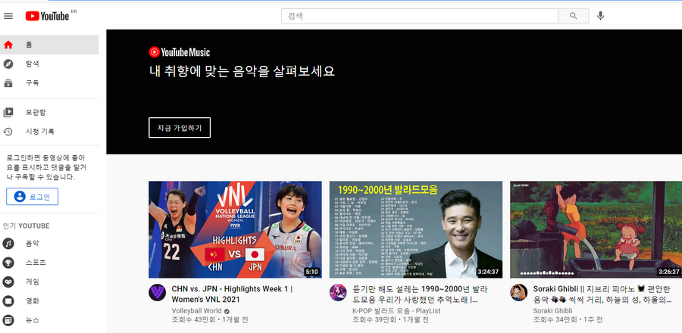Select 구독 in the sidebar
The height and width of the screenshot is (333, 682).
(49, 83)
